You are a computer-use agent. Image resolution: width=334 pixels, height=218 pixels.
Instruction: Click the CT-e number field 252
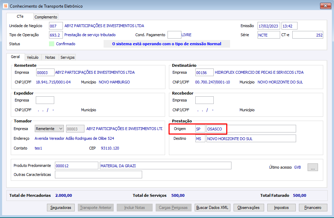(308, 35)
